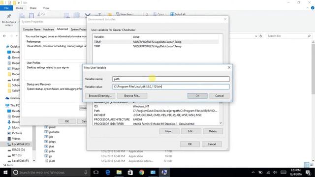This screenshot has height=177, width=315.
Task: Switch to Home ribbon tab
Action: click(20, 8)
